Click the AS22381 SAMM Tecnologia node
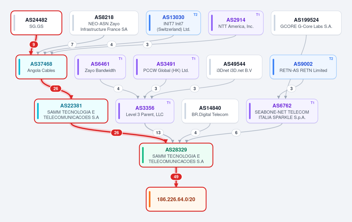 point(71,111)
